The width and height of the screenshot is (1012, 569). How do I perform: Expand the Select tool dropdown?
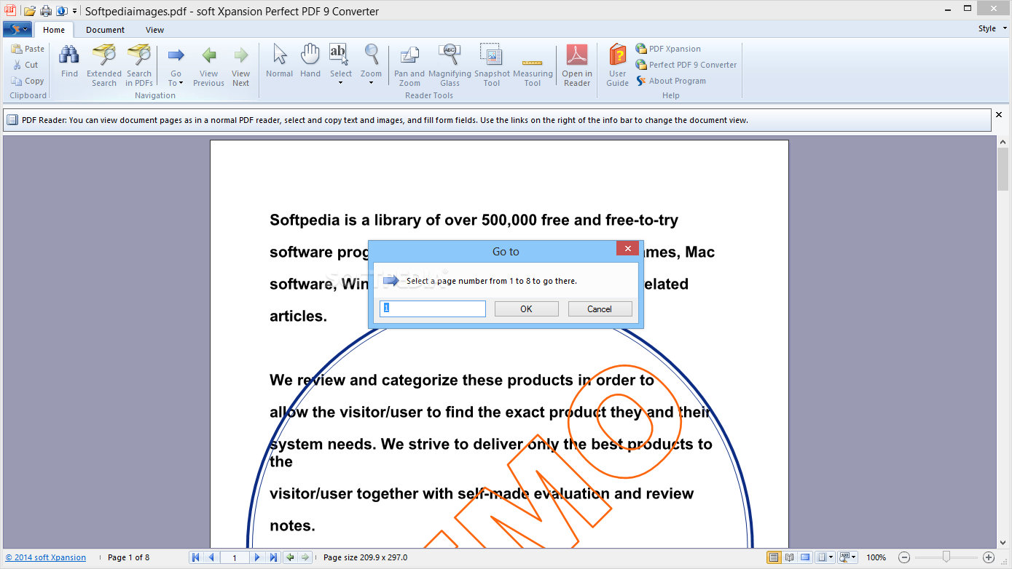click(x=340, y=82)
